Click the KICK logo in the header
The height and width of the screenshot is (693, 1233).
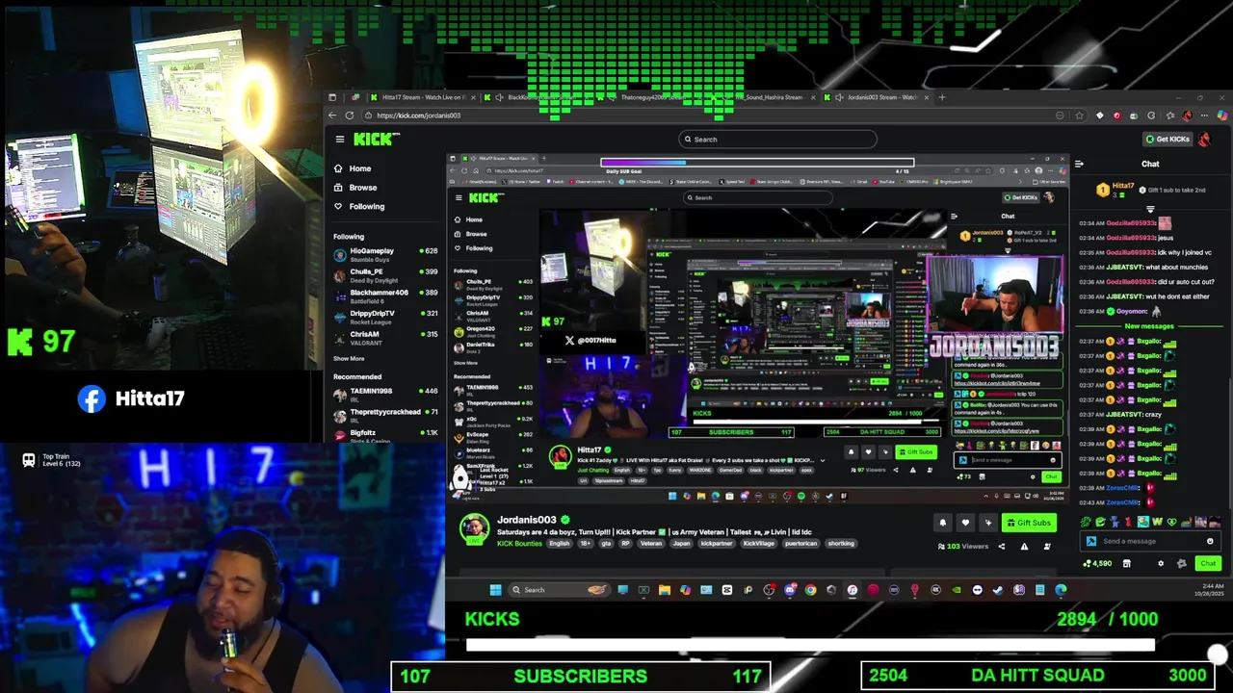pyautogui.click(x=376, y=140)
